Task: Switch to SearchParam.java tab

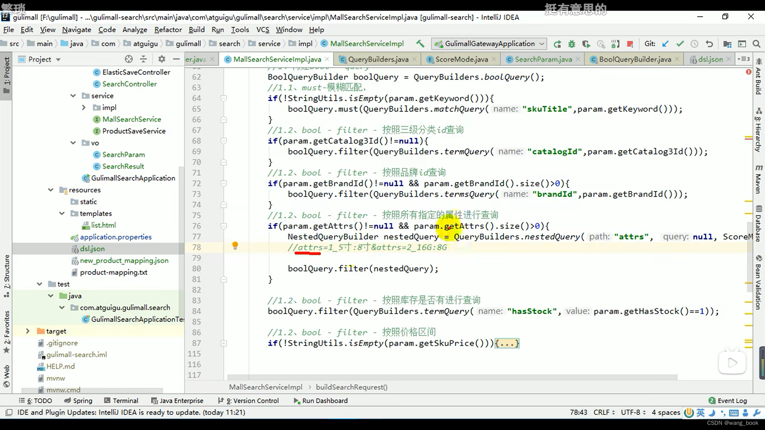Action: pos(543,59)
